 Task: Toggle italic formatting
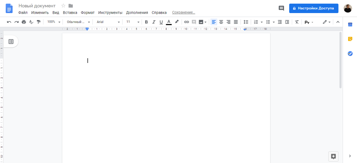click(x=154, y=22)
